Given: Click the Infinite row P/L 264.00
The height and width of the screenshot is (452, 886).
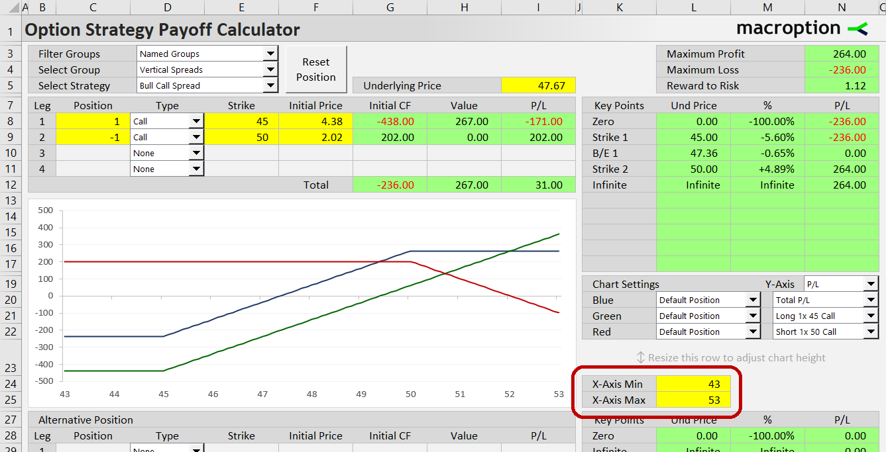Looking at the screenshot, I should (842, 185).
